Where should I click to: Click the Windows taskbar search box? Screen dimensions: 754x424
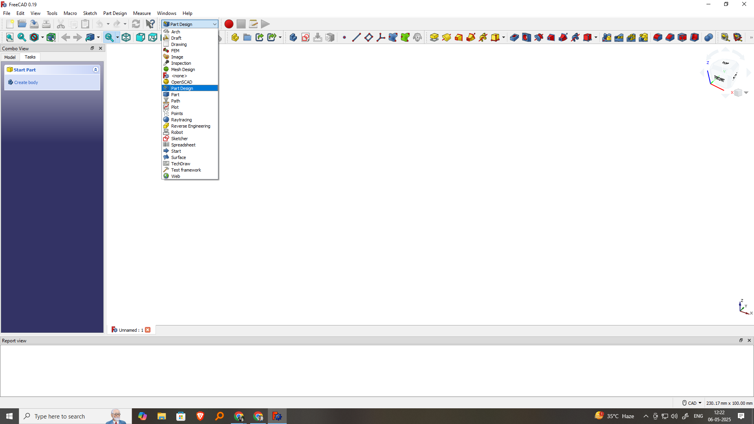tap(75, 416)
